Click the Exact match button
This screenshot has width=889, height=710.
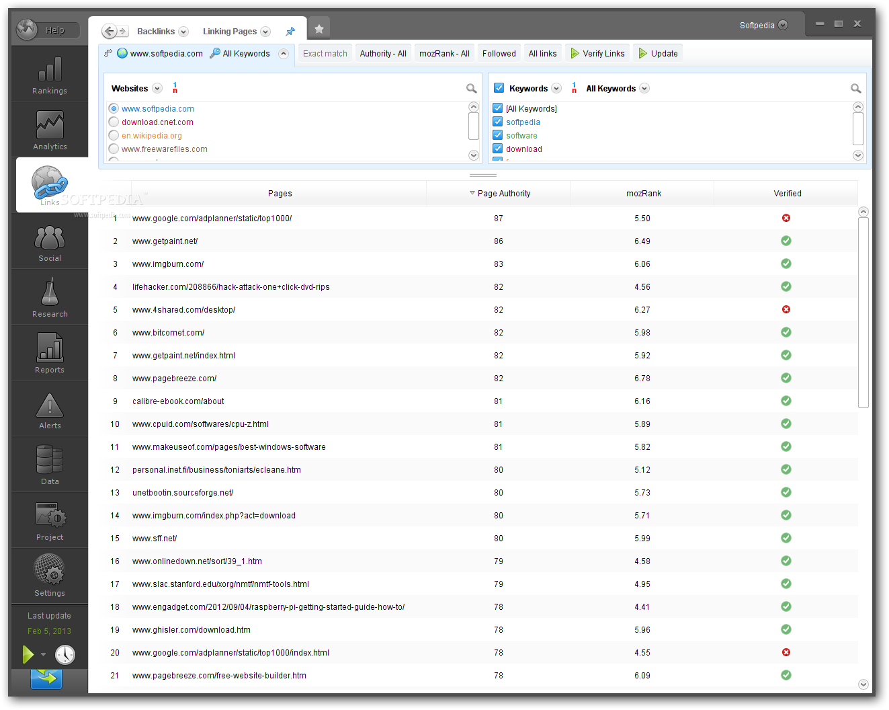(x=325, y=54)
